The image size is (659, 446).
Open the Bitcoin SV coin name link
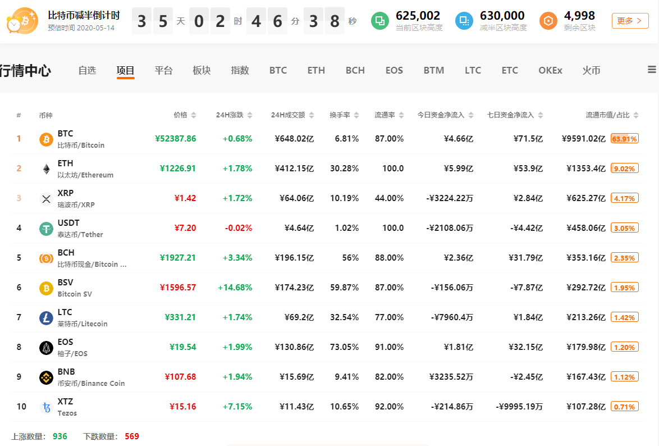pos(75,294)
